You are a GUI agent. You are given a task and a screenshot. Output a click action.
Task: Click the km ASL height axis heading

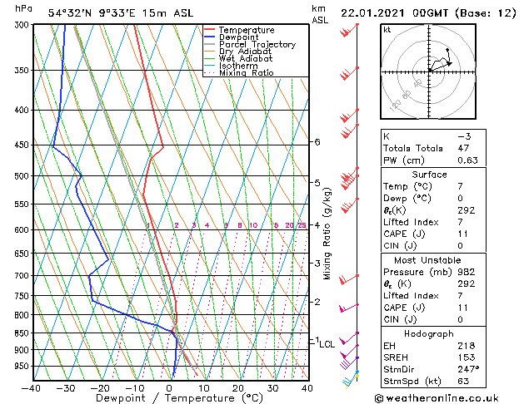pyautogui.click(x=320, y=14)
